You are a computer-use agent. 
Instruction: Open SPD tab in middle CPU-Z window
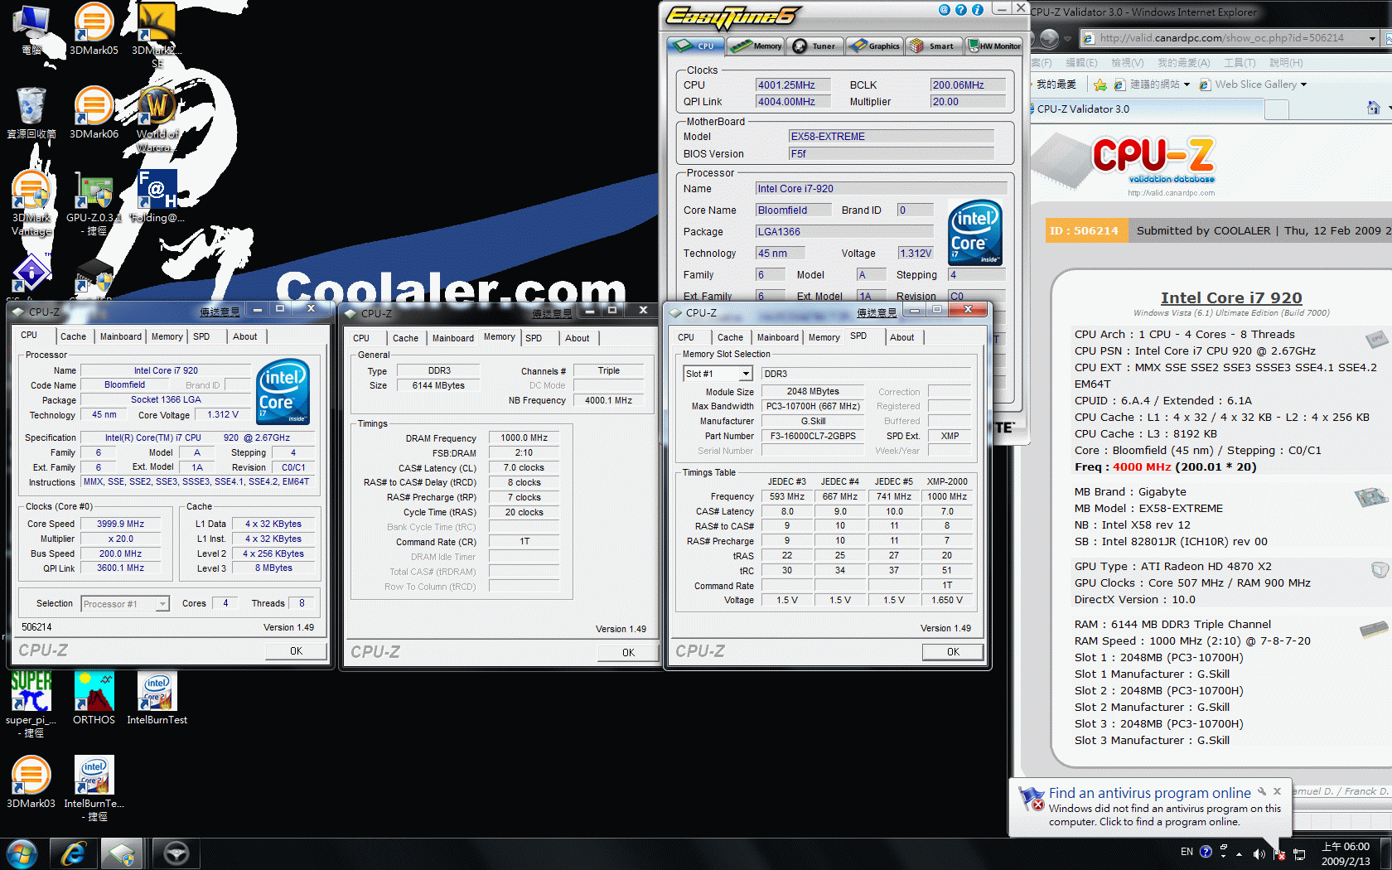tap(534, 338)
